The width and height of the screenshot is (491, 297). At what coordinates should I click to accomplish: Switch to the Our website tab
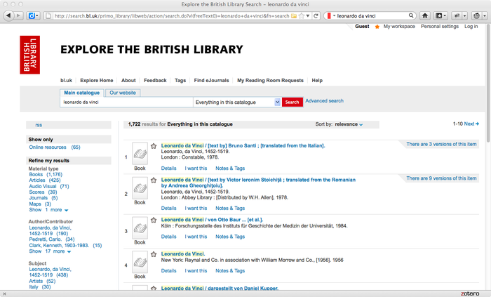[123, 93]
